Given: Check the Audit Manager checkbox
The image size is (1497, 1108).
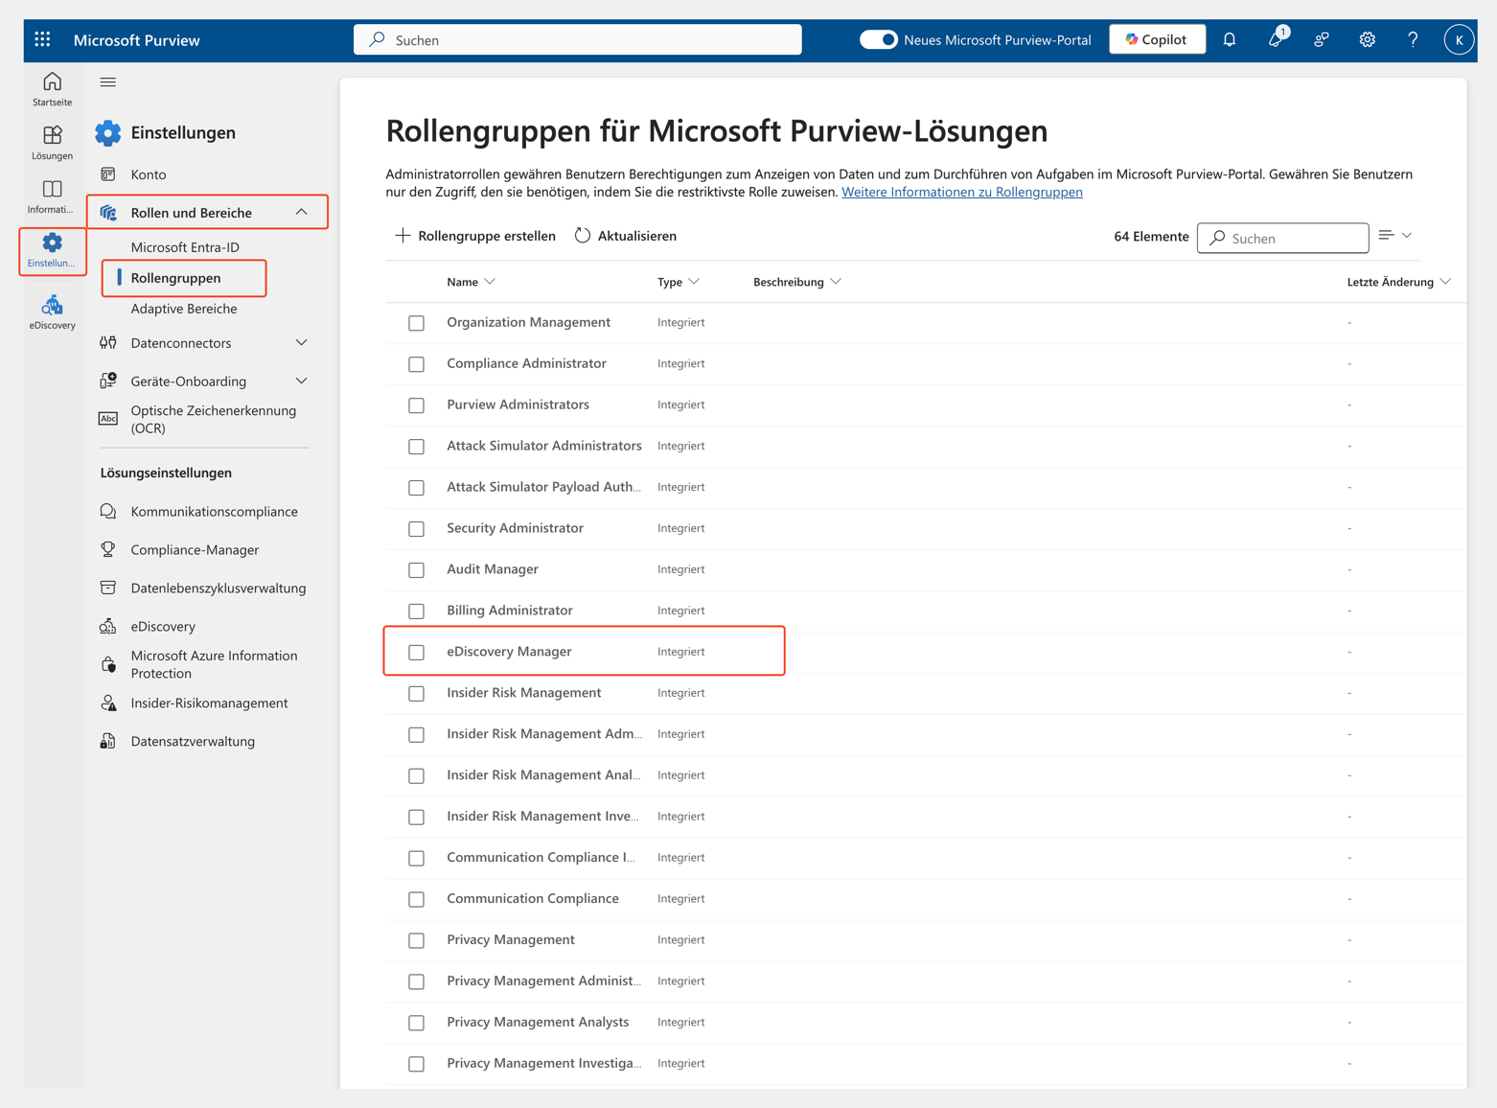Looking at the screenshot, I should [416, 570].
